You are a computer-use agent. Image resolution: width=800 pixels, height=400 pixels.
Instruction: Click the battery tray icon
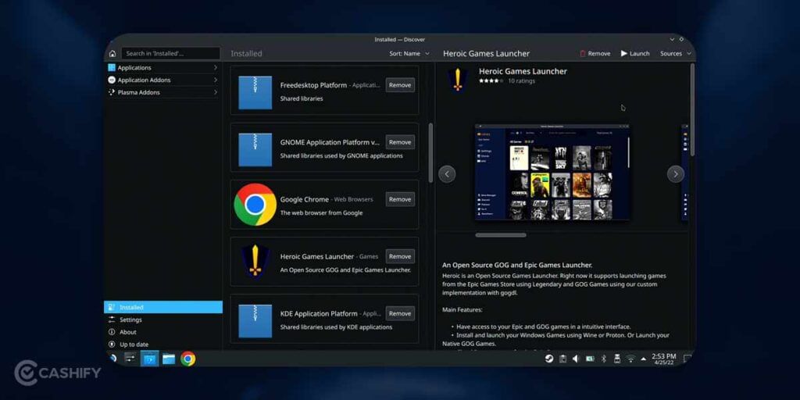(590, 359)
